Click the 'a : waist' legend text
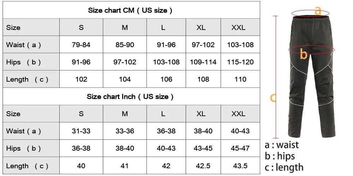This screenshot has height=176, width=353. coord(282,145)
